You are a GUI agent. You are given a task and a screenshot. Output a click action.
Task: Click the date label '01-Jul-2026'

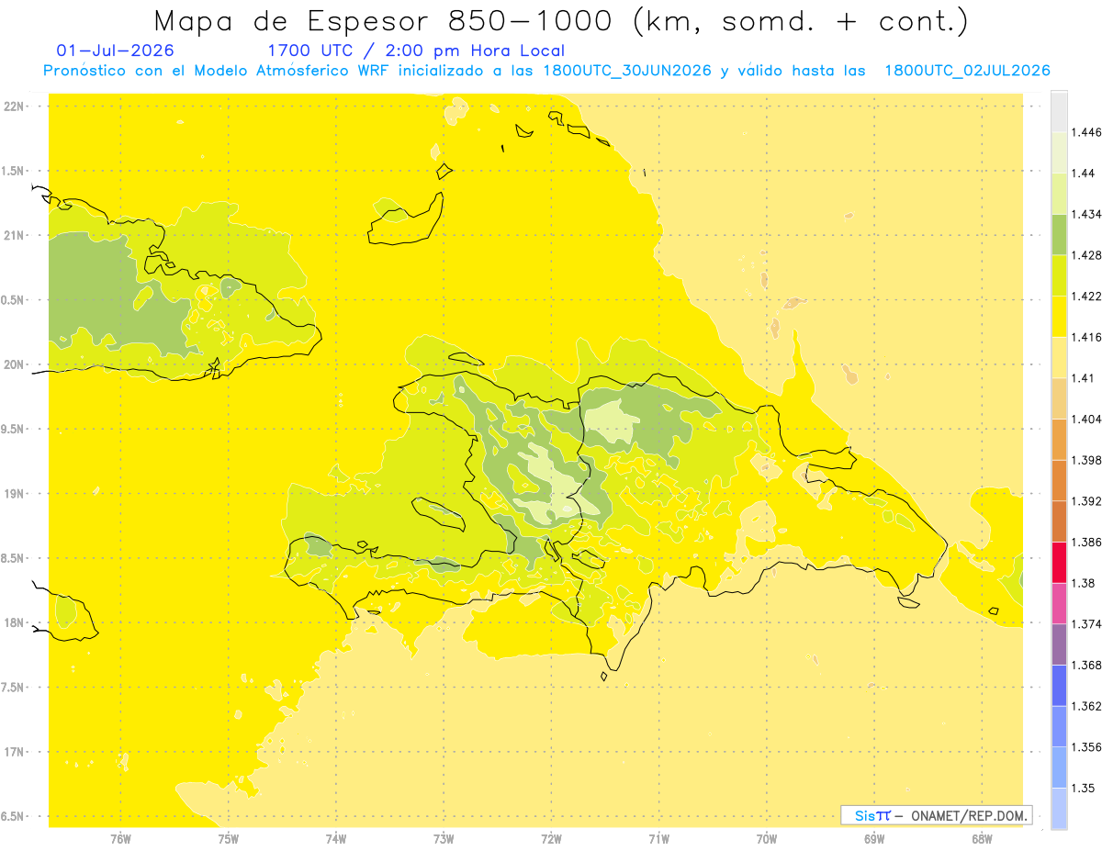pos(115,50)
